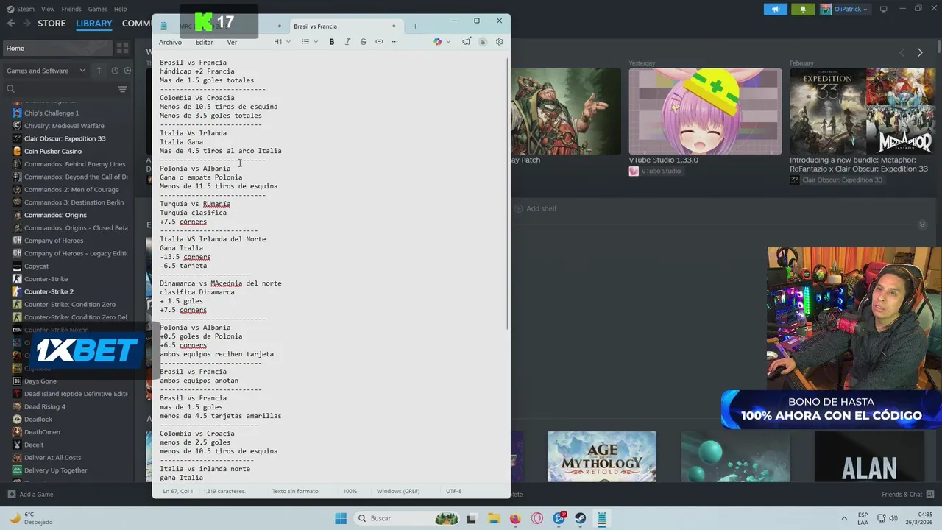Open Copilot menu in Notepad
Viewport: 942px width, 530px height.
pos(442,42)
